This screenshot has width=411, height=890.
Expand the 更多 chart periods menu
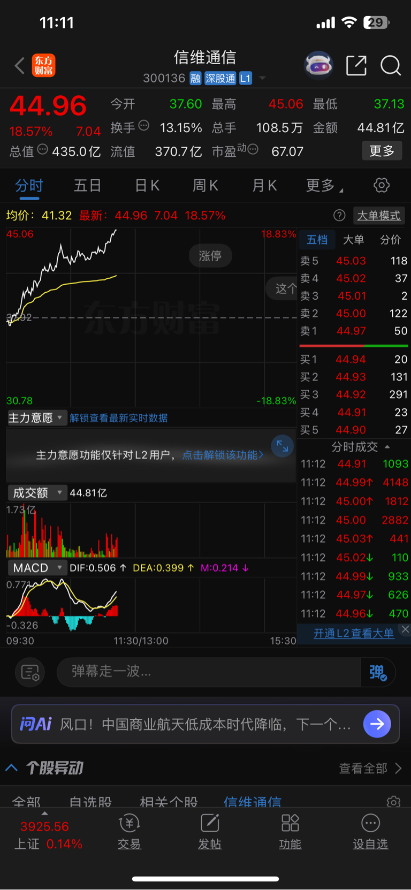click(x=324, y=186)
